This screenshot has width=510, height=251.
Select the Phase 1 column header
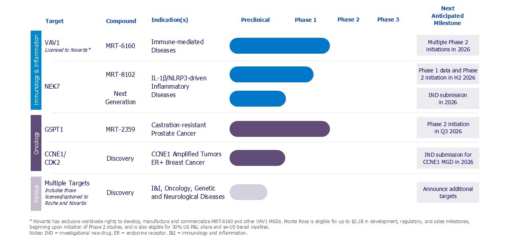(x=306, y=20)
